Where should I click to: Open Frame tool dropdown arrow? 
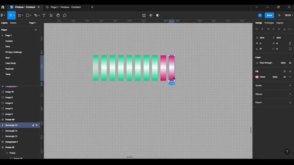(23, 15)
